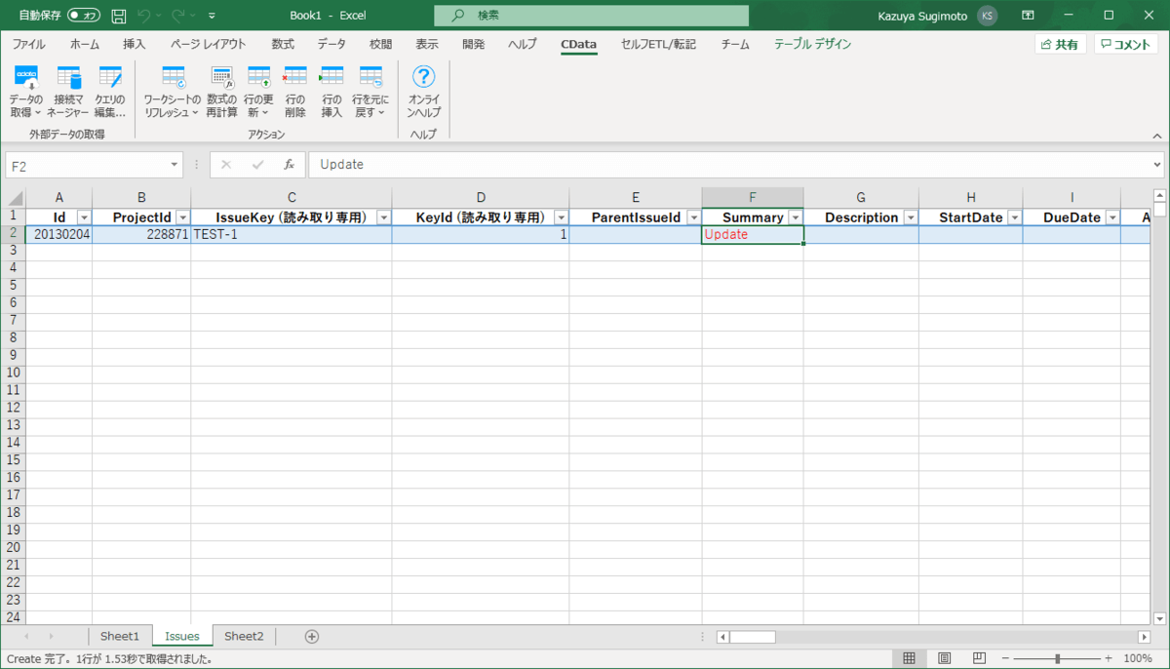
Task: Switch to Sheet2 worksheet tab
Action: (244, 636)
